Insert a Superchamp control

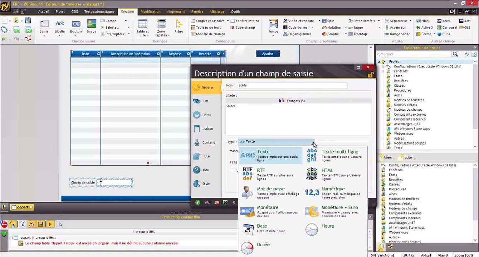coord(243,27)
